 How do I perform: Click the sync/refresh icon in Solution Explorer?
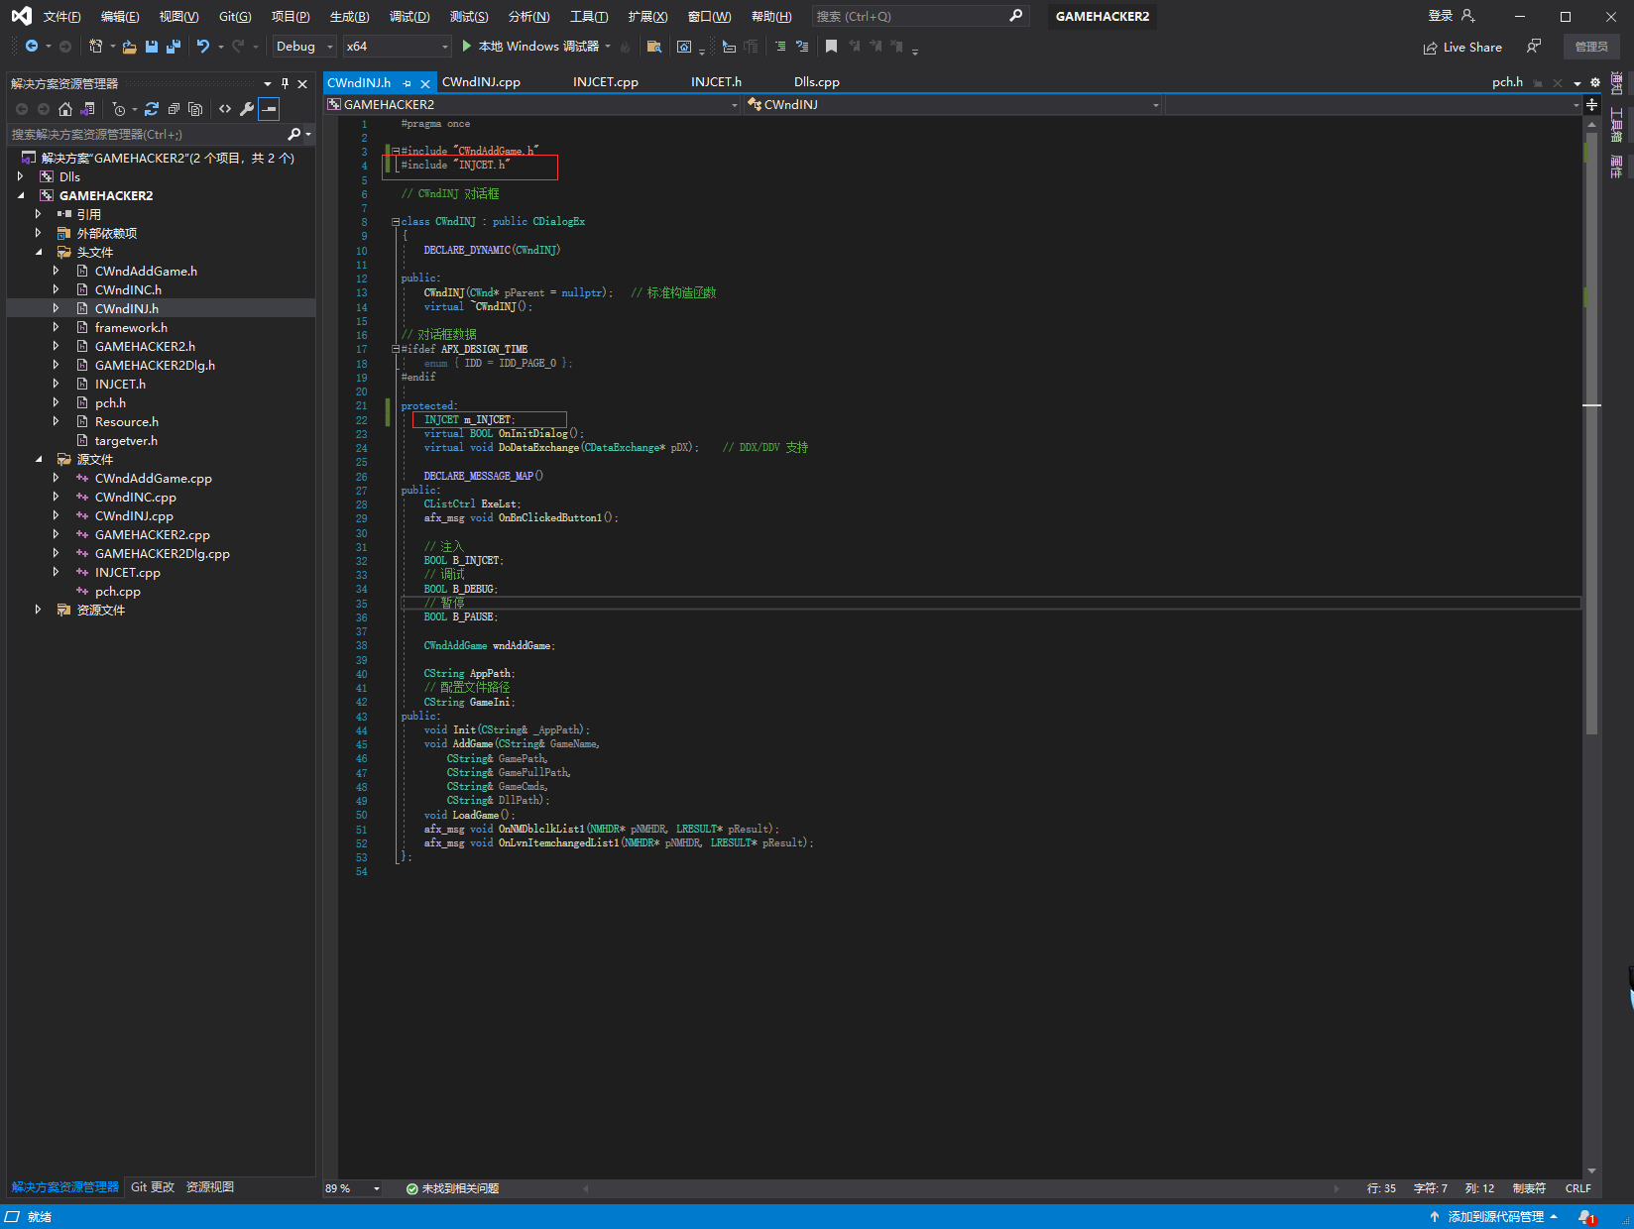coord(152,109)
